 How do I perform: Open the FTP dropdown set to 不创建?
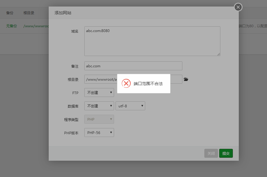point(99,93)
